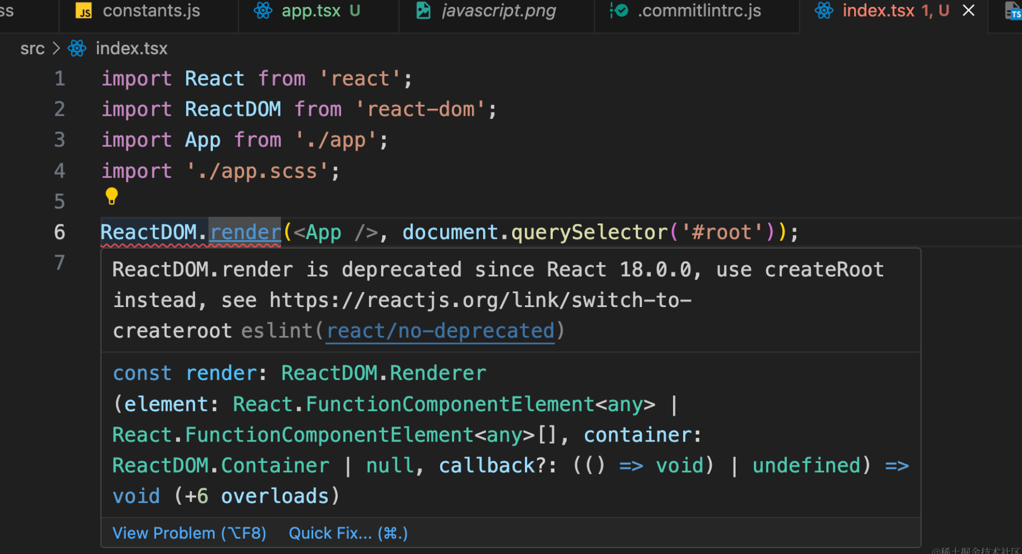Viewport: 1022px width, 554px height.
Task: Click the React icon on index.tsx tab
Action: click(824, 10)
